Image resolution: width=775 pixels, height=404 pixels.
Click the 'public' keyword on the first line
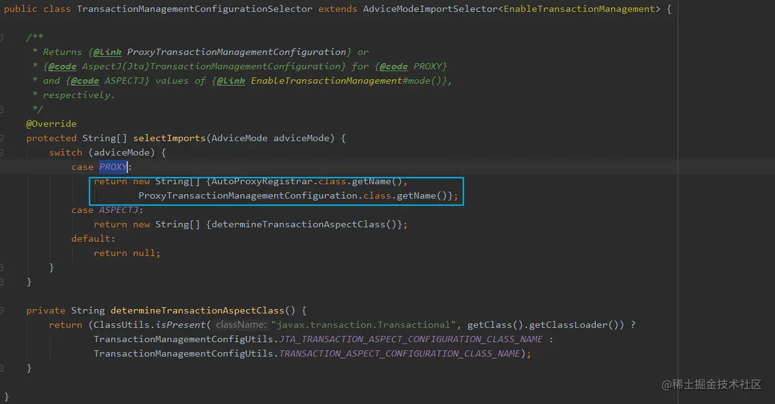tap(21, 9)
